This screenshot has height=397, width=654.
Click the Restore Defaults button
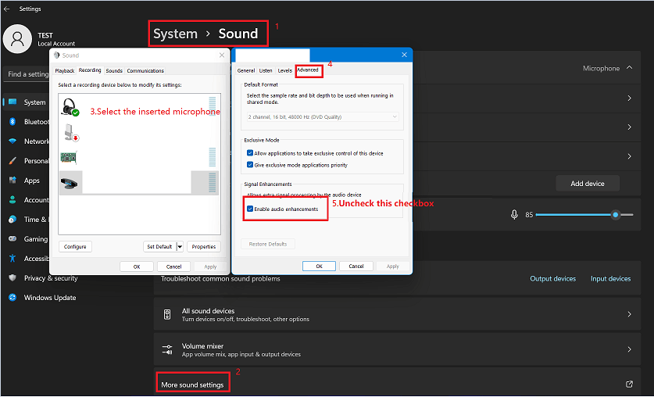coord(268,244)
